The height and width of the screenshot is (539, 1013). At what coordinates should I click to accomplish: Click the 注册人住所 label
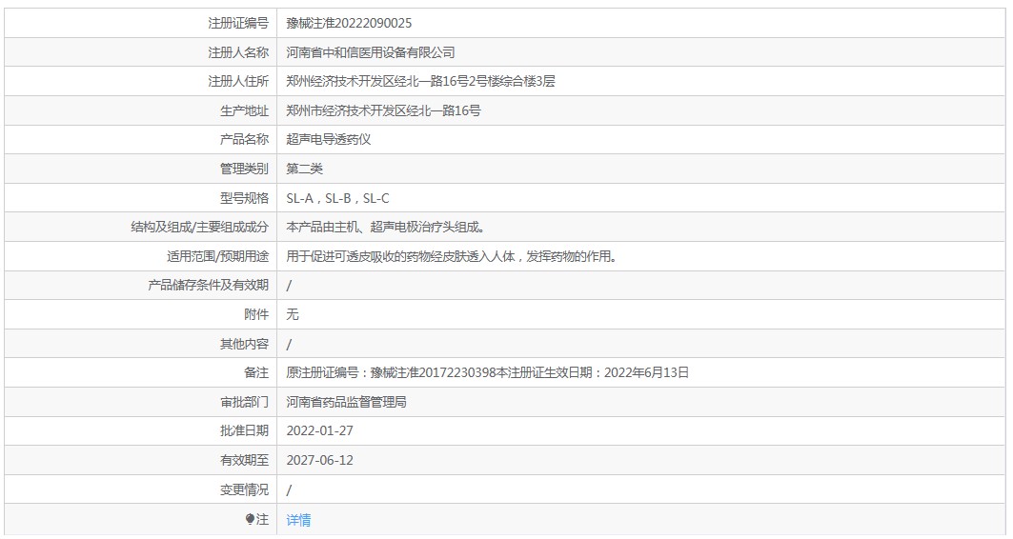[x=237, y=81]
